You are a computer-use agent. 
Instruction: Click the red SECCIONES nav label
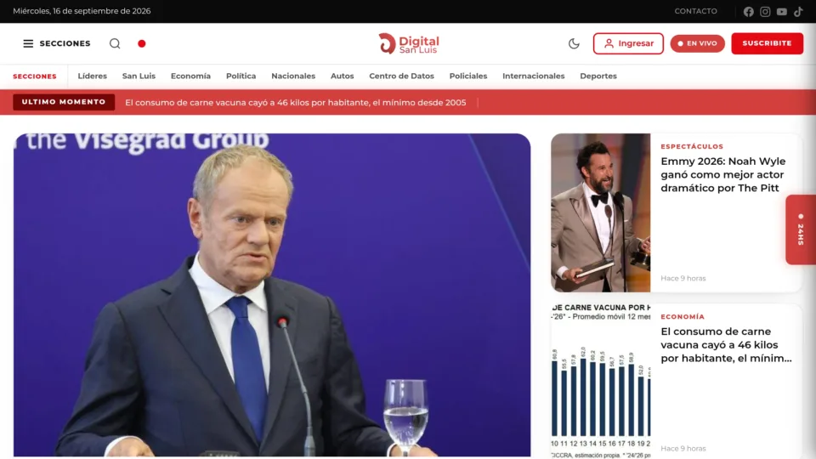pyautogui.click(x=35, y=76)
